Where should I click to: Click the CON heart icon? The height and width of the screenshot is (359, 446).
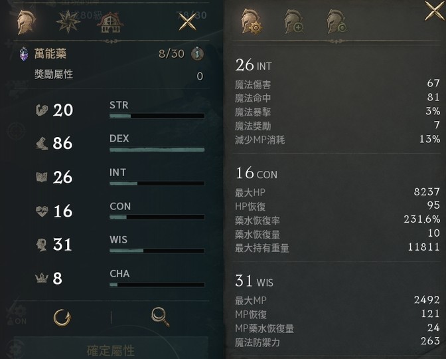coord(42,211)
